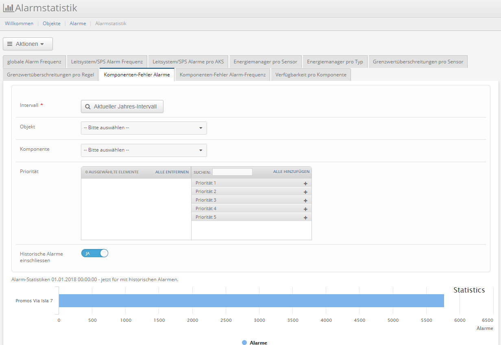This screenshot has height=345, width=501.
Task: Click the Suchen input field
Action: (232, 172)
